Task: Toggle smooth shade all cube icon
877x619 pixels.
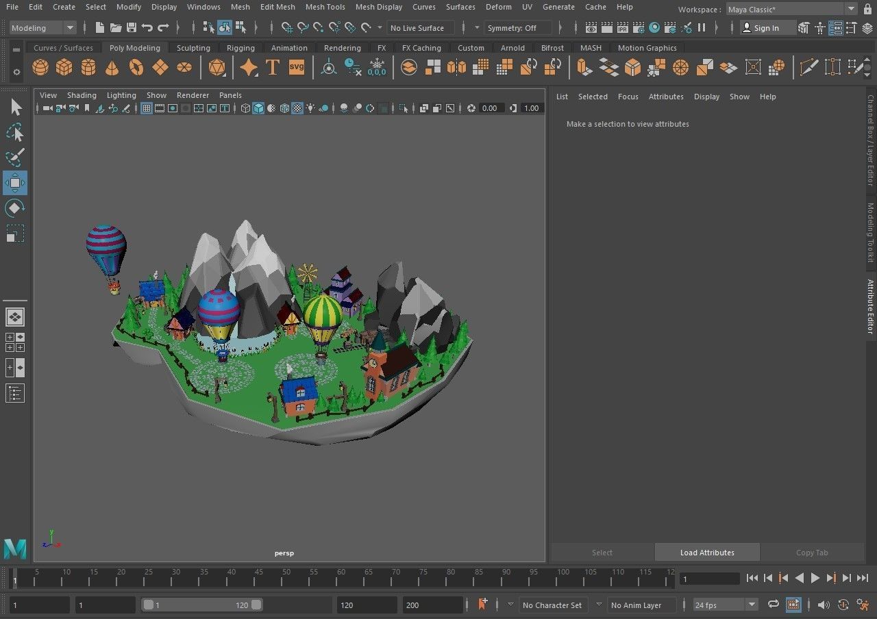Action: coord(258,108)
